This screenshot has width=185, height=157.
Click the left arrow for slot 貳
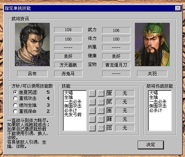pos(92,102)
